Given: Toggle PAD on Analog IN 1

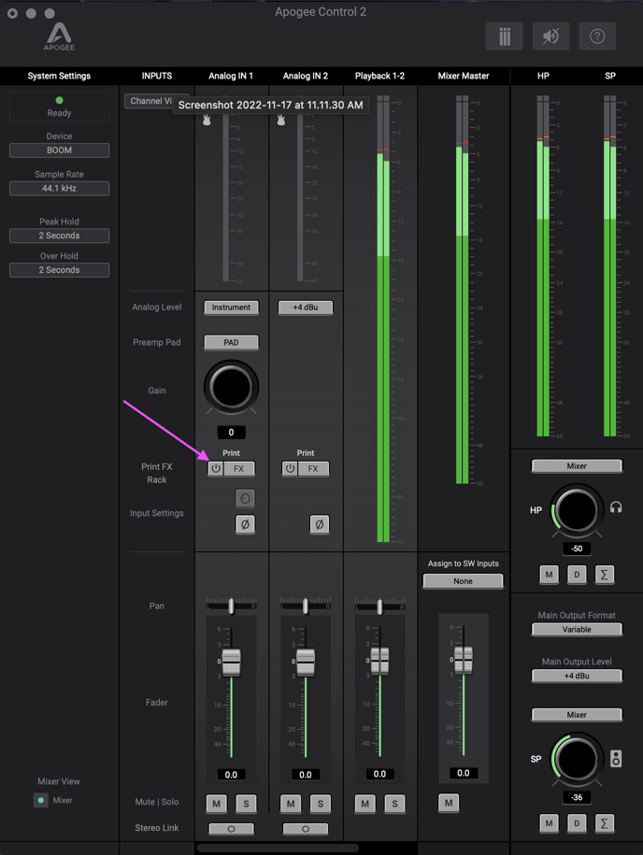Looking at the screenshot, I should [231, 342].
